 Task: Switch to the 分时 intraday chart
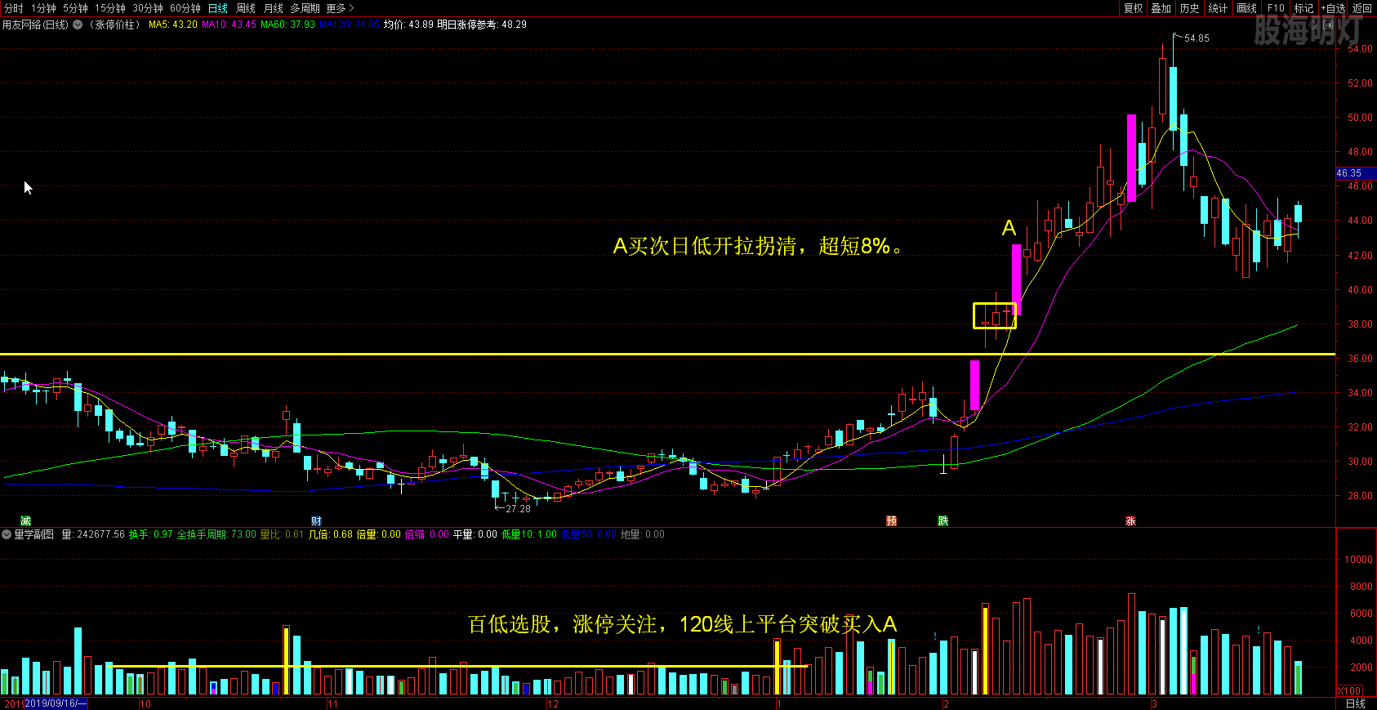coord(14,8)
